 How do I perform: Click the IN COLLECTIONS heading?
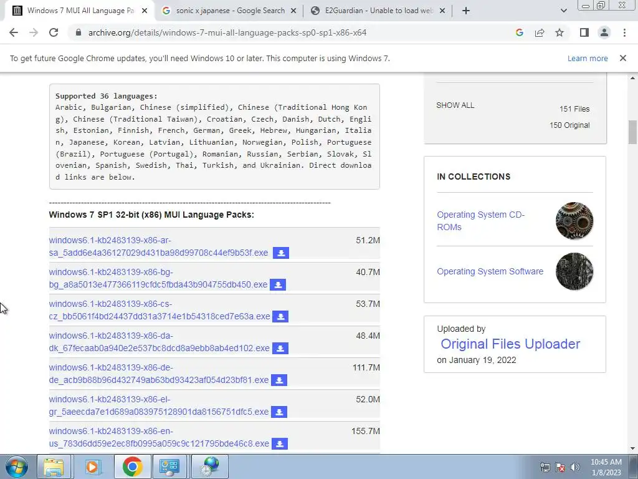474,177
